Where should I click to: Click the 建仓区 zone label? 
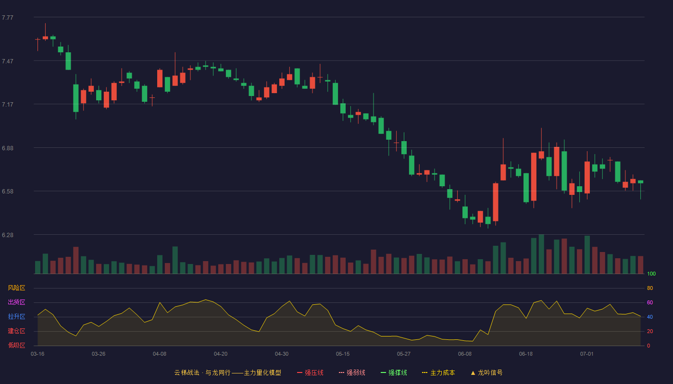[16, 331]
